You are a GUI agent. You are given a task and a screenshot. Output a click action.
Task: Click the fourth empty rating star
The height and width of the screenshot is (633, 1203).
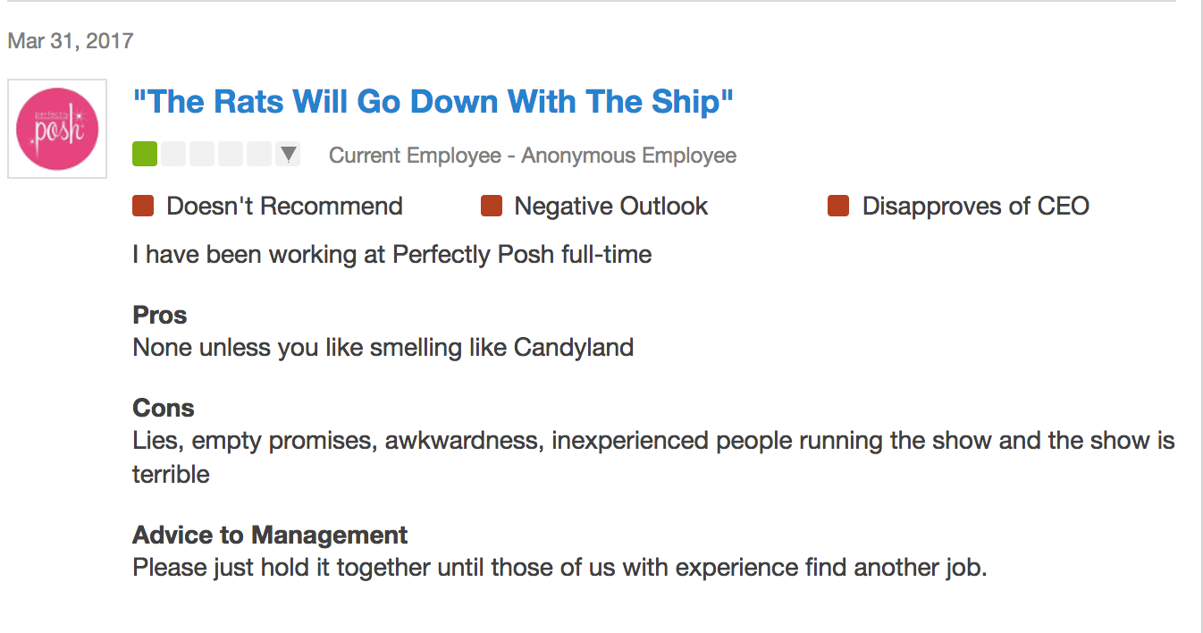click(x=231, y=155)
